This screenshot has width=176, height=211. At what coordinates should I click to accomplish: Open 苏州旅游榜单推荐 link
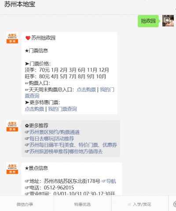[66, 151]
